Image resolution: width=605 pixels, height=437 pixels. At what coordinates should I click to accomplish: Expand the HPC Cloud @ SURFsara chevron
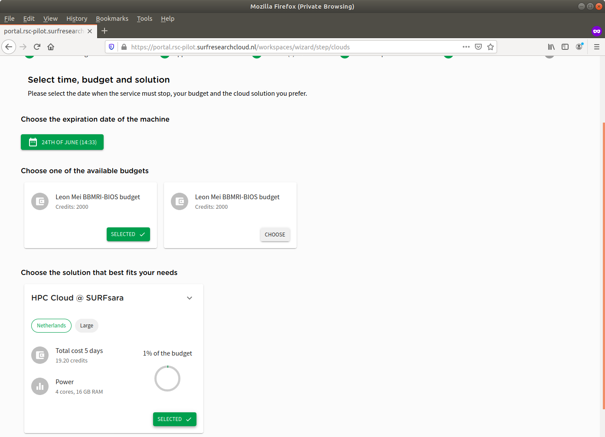point(190,298)
